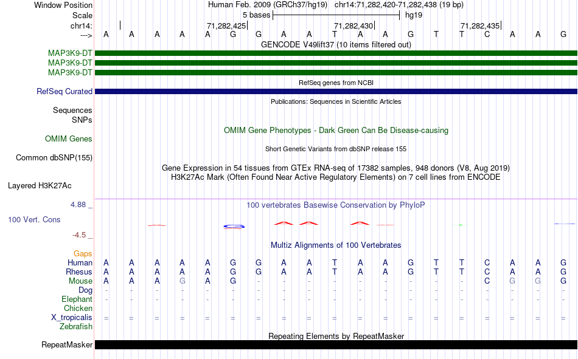Click the Chicken species row label
Screen dimensions: 578x359
click(78, 308)
